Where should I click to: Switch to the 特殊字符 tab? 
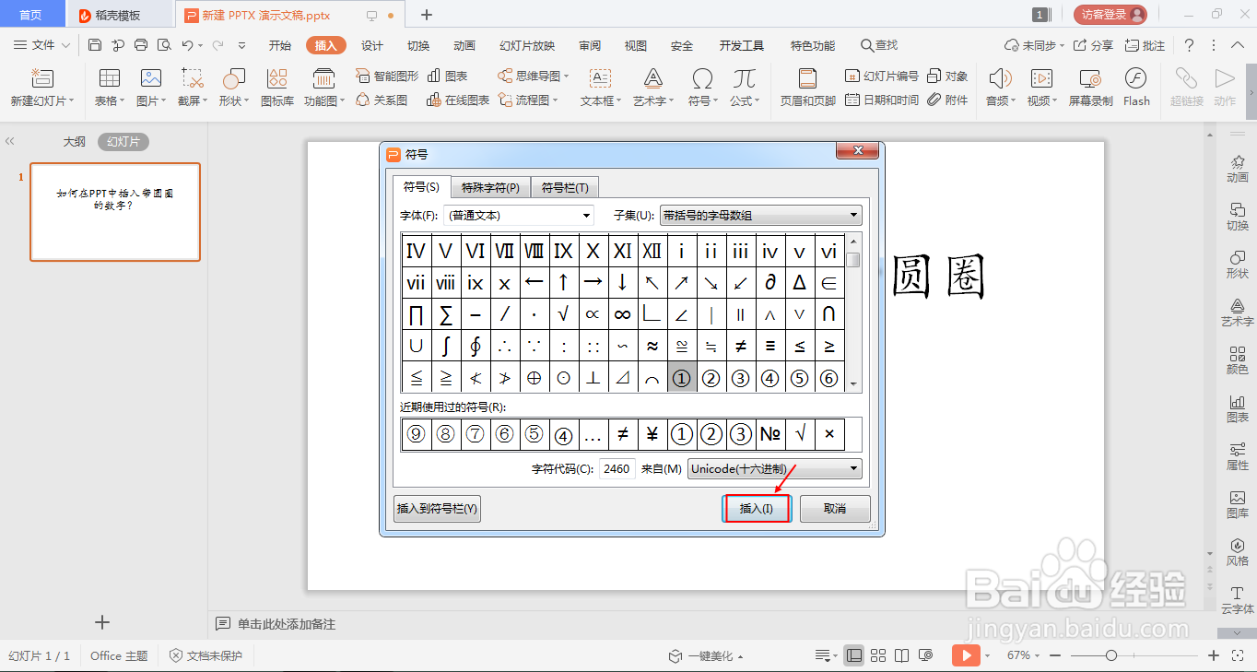pos(488,187)
